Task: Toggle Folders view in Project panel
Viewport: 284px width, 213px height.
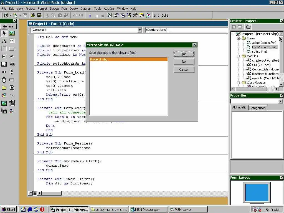Action: 248,27
